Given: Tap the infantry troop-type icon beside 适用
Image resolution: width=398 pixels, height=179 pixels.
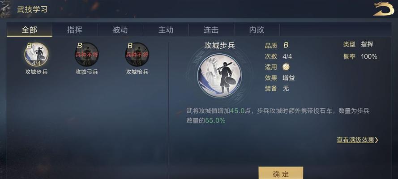Looking at the screenshot, I should tap(286, 67).
